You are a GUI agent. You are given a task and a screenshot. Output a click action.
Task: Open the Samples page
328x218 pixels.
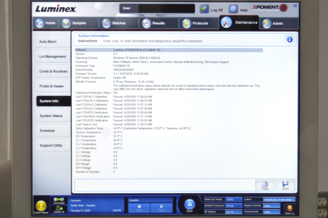click(79, 23)
